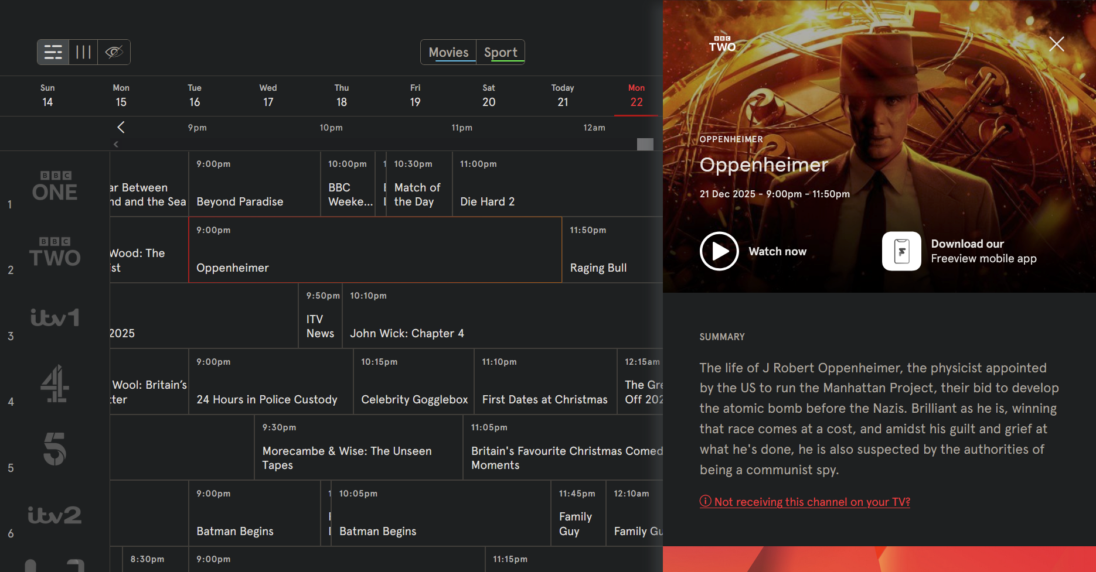Open Morecambe & Wise: The Unseen Tapes
This screenshot has height=572, width=1096.
[x=359, y=447]
